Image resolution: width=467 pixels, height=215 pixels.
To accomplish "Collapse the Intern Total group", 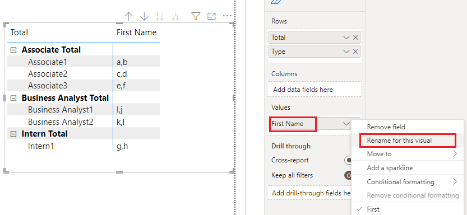I will [x=13, y=134].
